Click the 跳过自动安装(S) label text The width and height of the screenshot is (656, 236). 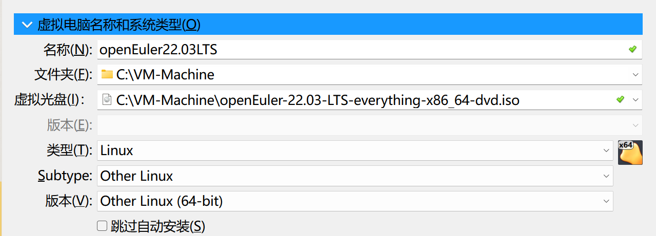[157, 226]
